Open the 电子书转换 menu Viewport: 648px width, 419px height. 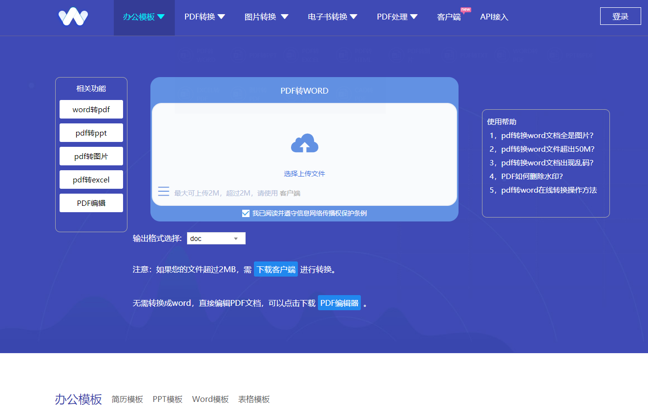tap(333, 17)
